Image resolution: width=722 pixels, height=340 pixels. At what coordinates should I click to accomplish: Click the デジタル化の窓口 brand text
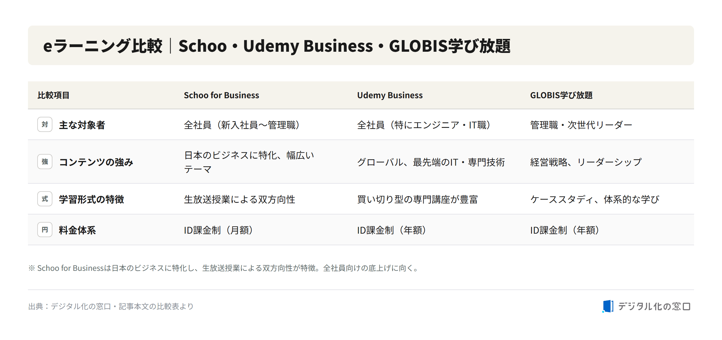654,306
